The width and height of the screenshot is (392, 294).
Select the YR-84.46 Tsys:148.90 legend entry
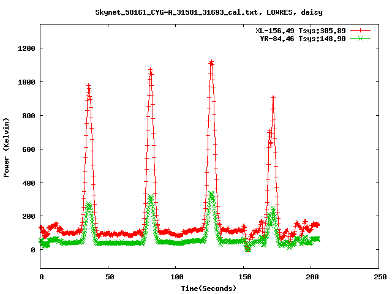pyautogui.click(x=303, y=39)
